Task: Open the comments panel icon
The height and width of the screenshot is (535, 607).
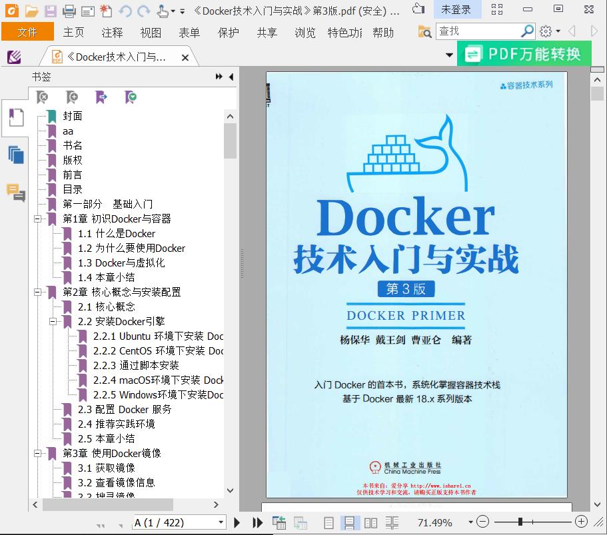Action: pos(16,193)
